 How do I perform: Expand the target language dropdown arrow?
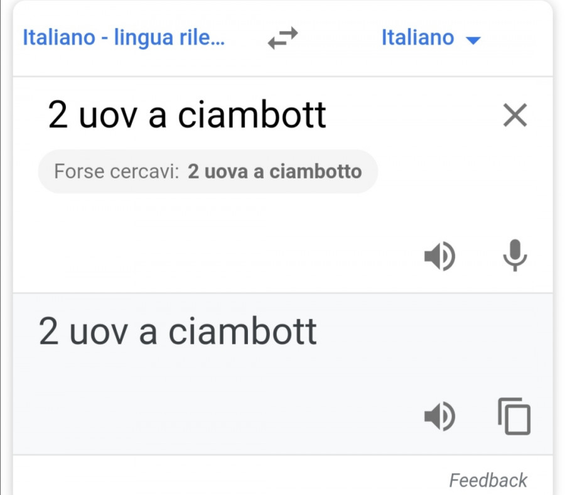click(473, 40)
